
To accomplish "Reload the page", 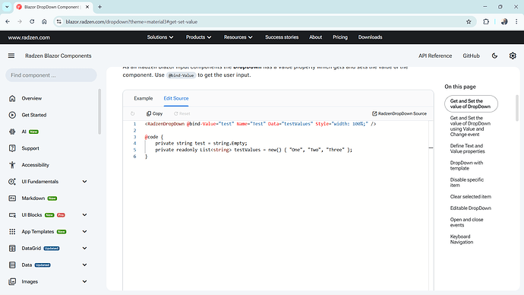I will point(32,22).
